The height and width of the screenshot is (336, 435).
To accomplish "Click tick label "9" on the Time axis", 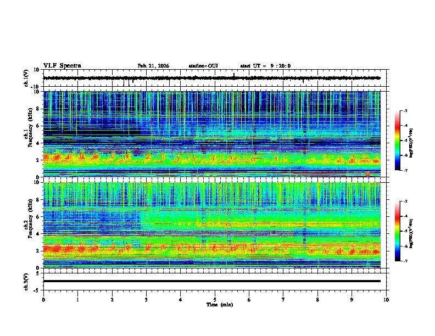I will pos(352,300).
